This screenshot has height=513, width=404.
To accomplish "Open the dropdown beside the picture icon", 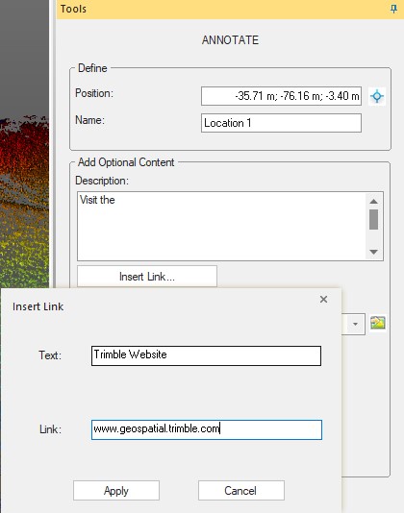I will coord(355,324).
